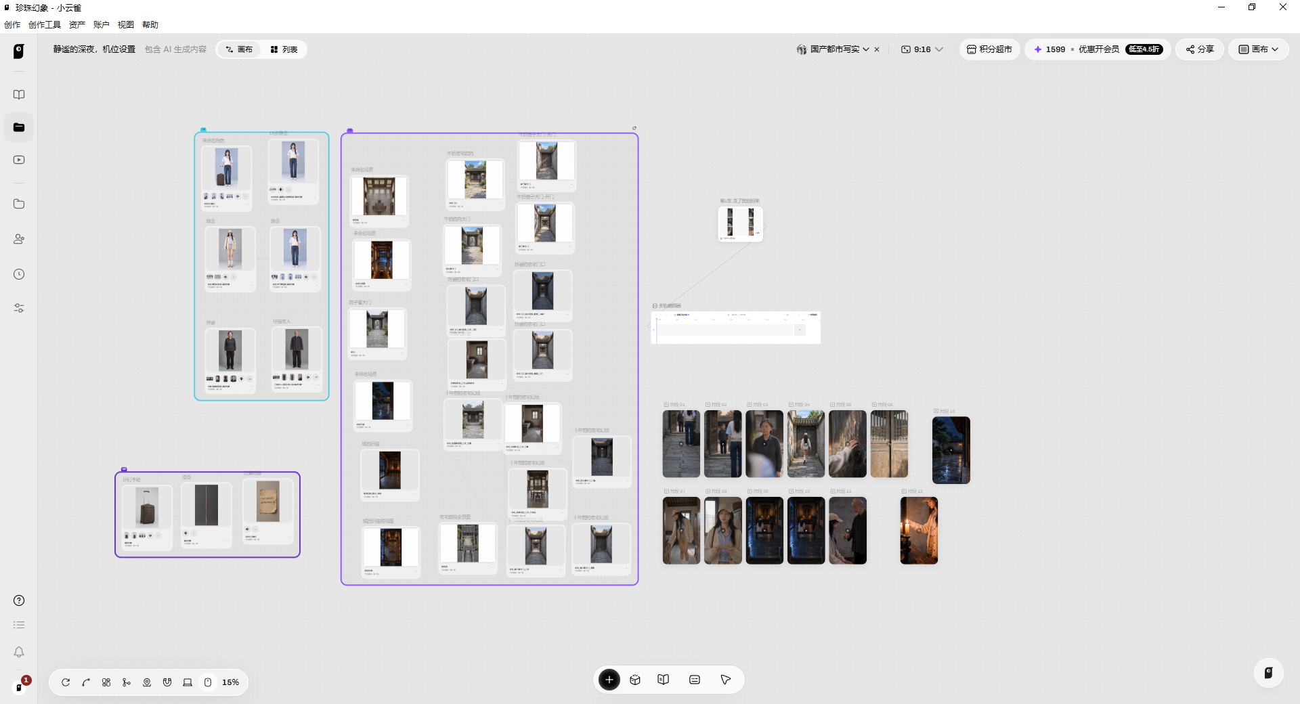Image resolution: width=1300 pixels, height=704 pixels.
Task: Toggle mouse control mode button
Action: click(x=208, y=682)
